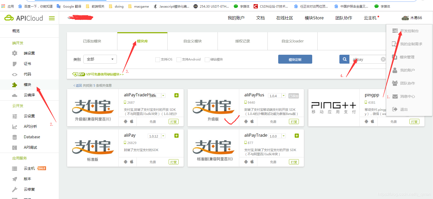
Task: Open 模块Store in top navigation
Action: [x=314, y=18]
